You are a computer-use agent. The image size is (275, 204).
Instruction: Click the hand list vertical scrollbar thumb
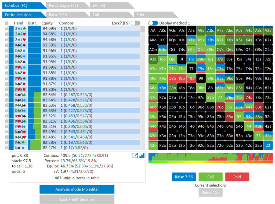pos(143,28)
